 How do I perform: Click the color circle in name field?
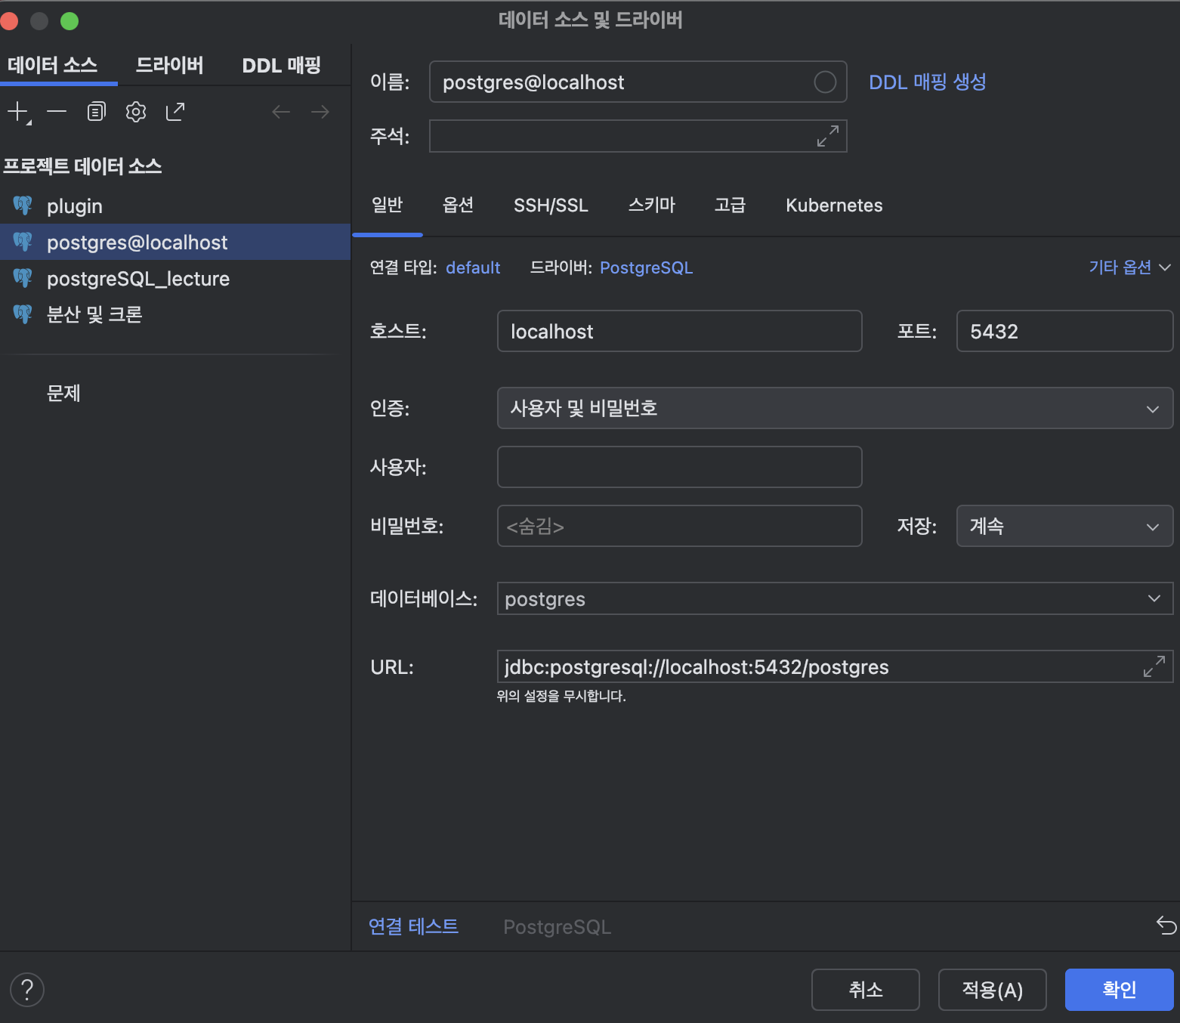click(825, 82)
